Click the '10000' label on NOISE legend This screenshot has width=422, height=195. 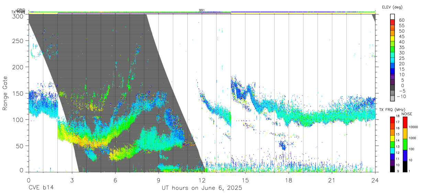pos(413,127)
